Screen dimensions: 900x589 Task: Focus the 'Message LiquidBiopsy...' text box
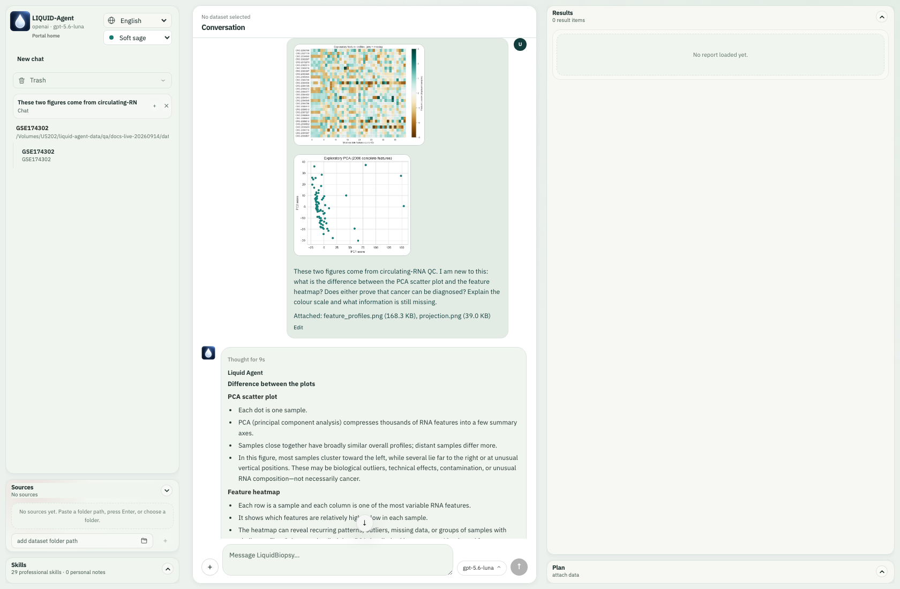[337, 560]
